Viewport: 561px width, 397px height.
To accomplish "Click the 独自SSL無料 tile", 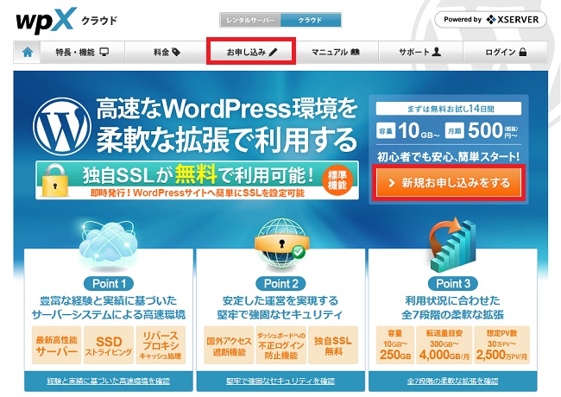I will coord(333,345).
